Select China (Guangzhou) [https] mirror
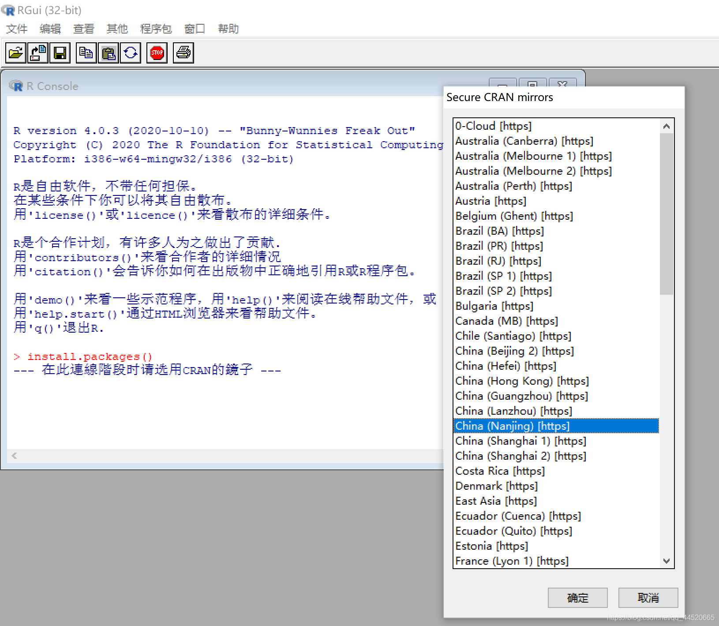Viewport: 719px width, 626px height. [556, 396]
